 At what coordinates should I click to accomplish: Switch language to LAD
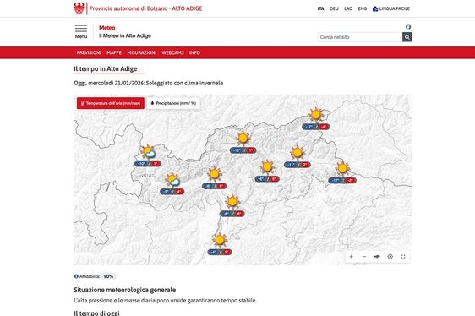(x=348, y=8)
